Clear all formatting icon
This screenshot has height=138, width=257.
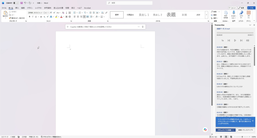click(x=63, y=12)
